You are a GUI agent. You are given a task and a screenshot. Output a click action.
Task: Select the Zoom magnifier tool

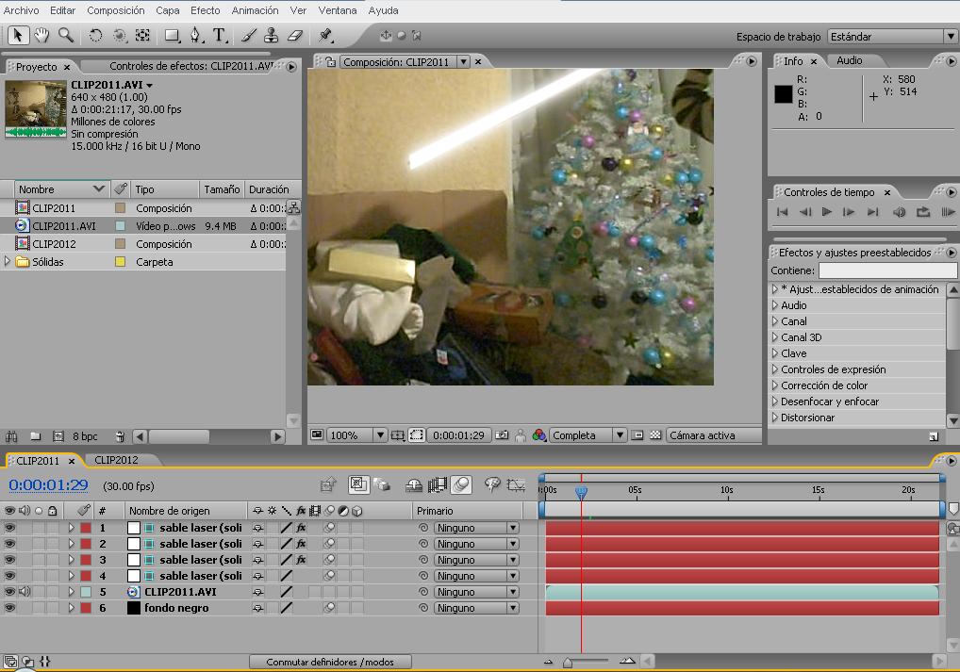point(65,36)
